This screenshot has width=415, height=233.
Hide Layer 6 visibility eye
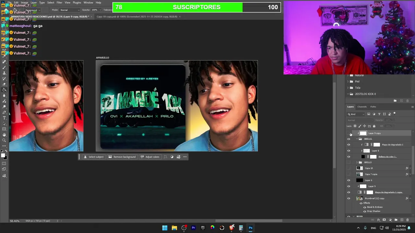coord(349,180)
